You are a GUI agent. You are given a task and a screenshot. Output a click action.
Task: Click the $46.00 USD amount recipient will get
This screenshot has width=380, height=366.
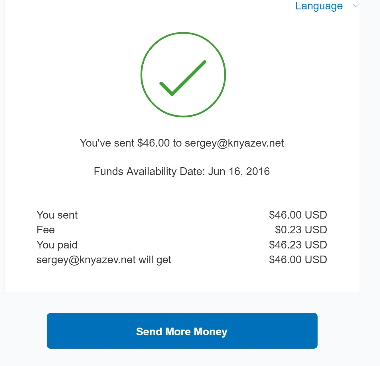298,260
